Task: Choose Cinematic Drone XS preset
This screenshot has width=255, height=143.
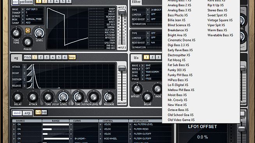Action: [181, 40]
